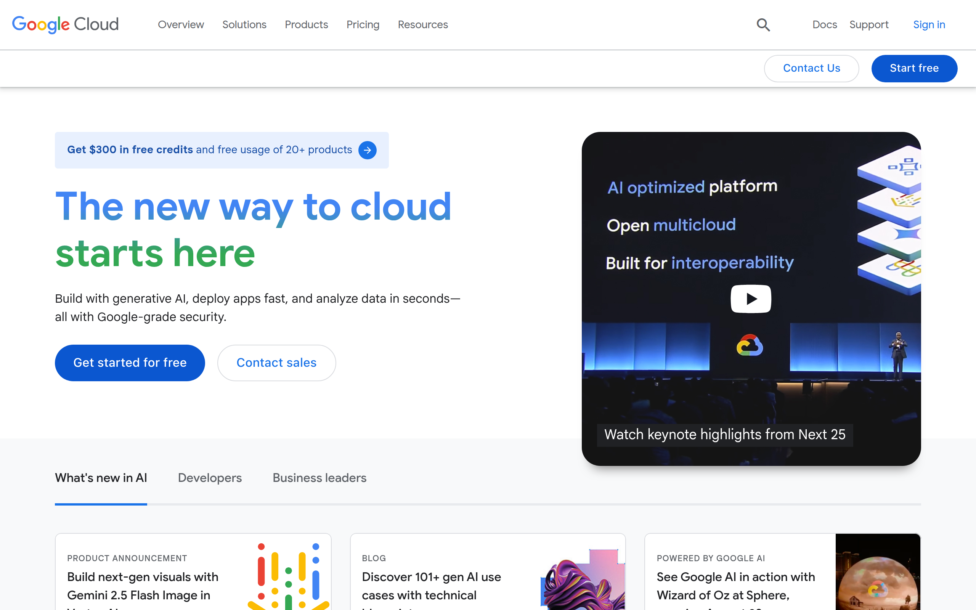Click the PRODUCT ANNOUNCEMENT label
The image size is (976, 610).
pos(127,559)
